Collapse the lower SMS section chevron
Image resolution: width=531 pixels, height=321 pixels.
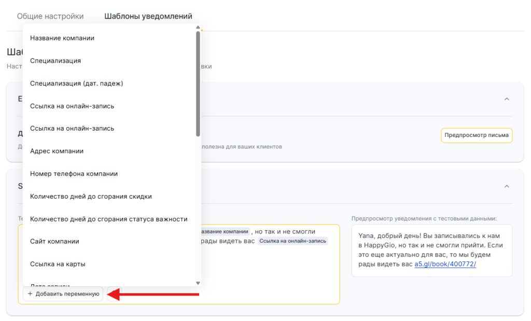coord(507,186)
